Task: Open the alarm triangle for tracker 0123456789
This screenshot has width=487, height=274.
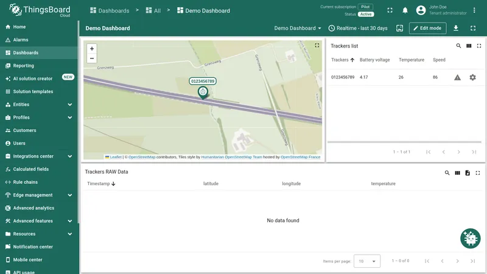Action: click(458, 77)
